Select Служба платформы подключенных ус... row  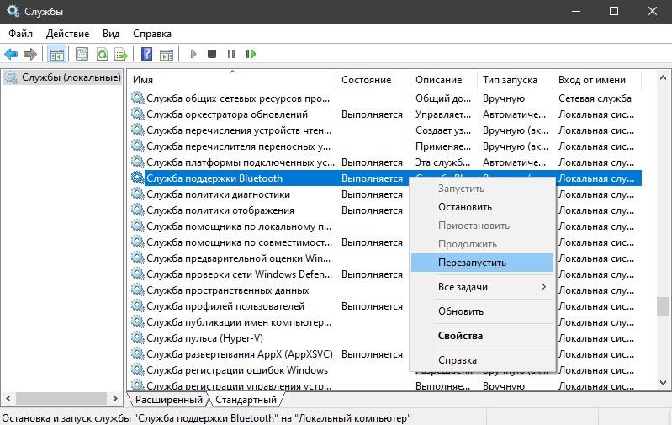point(386,162)
